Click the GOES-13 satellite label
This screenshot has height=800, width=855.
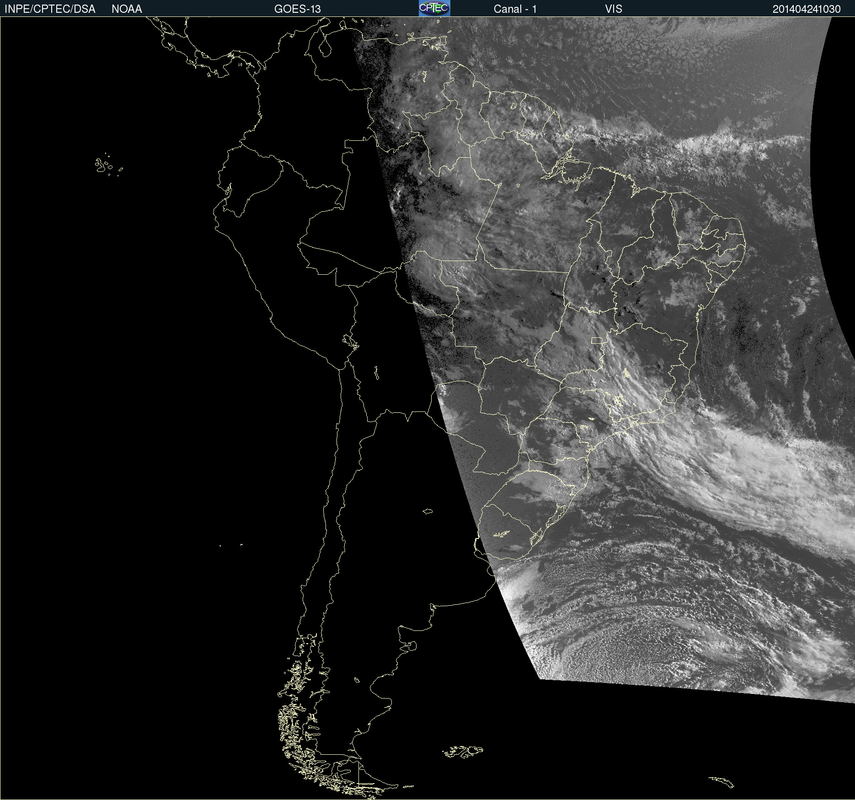click(x=298, y=9)
